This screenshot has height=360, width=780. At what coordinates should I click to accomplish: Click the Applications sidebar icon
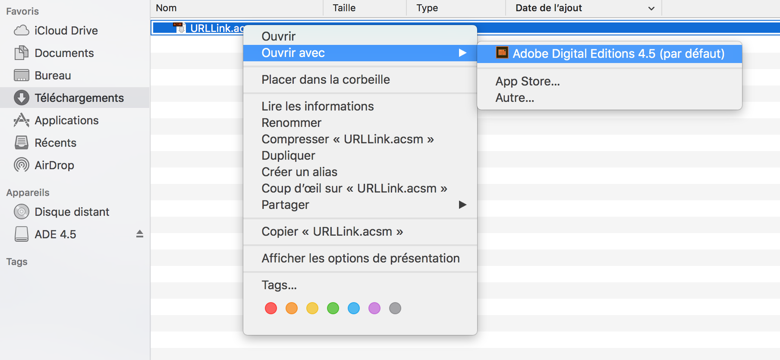tap(22, 120)
